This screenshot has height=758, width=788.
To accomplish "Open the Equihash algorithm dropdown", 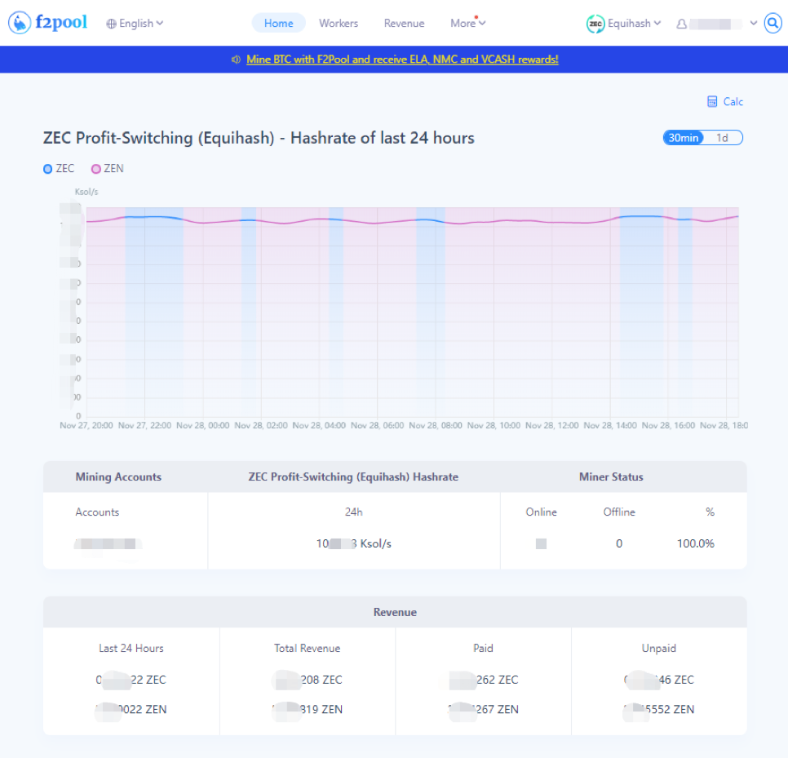I will [x=634, y=24].
